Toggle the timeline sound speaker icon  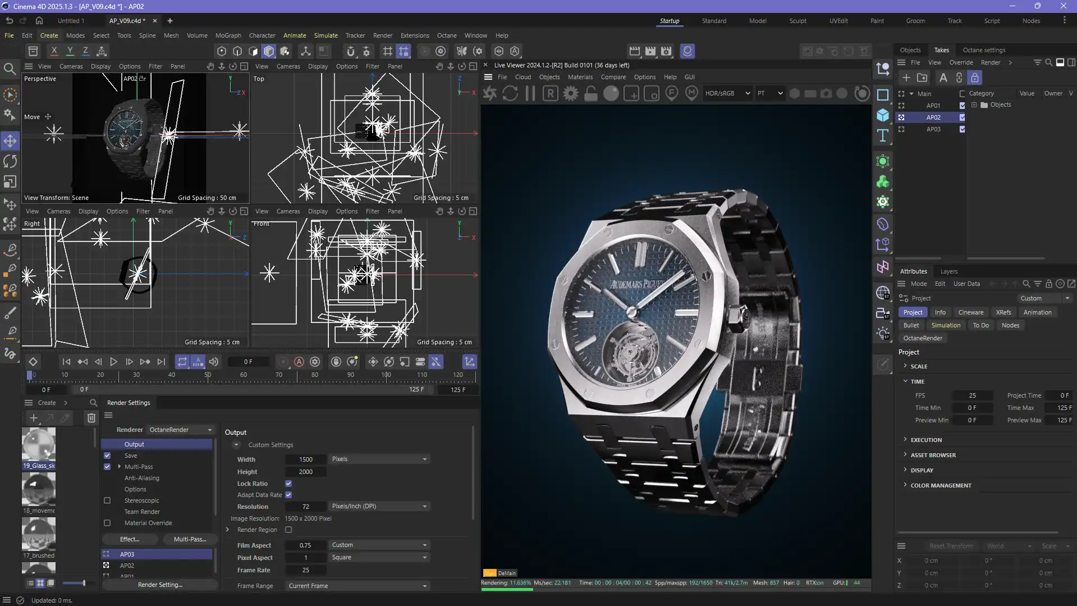click(214, 362)
